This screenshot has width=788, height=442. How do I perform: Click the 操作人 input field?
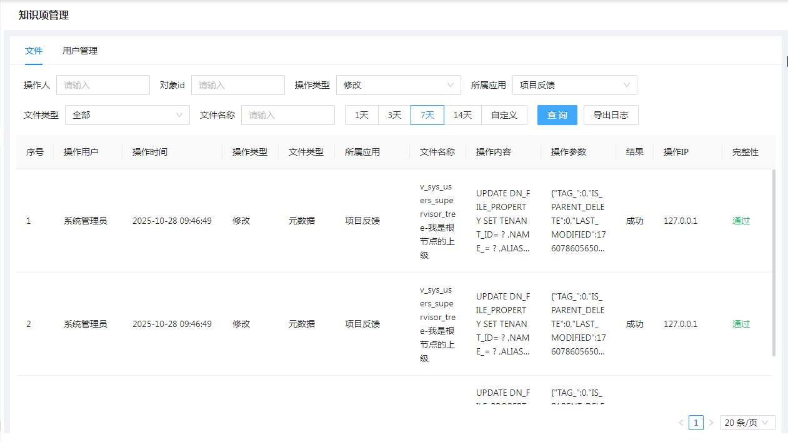[x=103, y=85]
